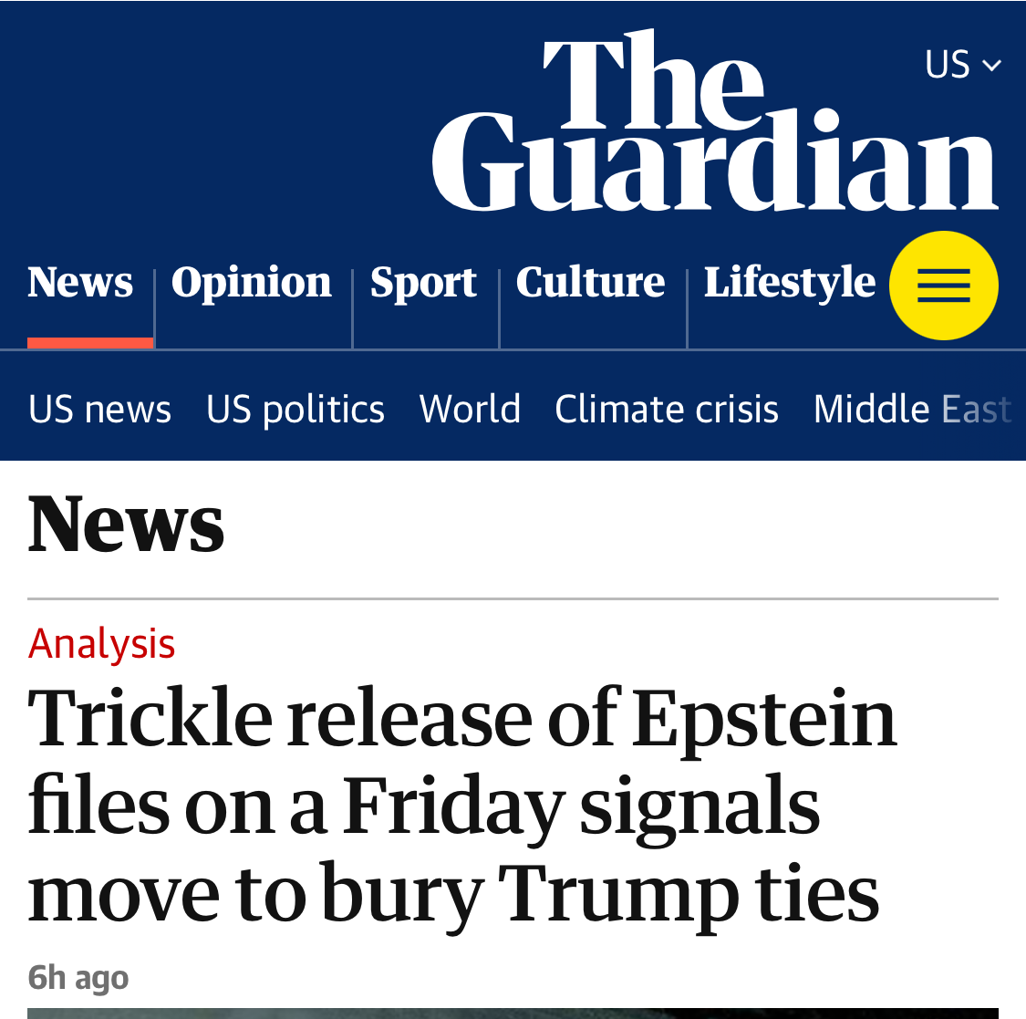
Task: Open the US news subsection link
Action: click(x=100, y=410)
